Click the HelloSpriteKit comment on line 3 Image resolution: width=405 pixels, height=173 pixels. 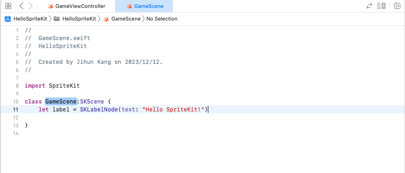coord(56,46)
